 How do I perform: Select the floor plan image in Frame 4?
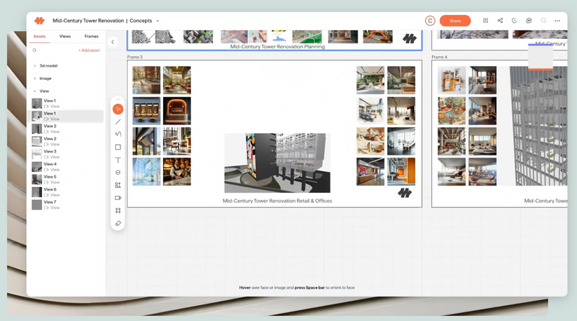click(452, 80)
